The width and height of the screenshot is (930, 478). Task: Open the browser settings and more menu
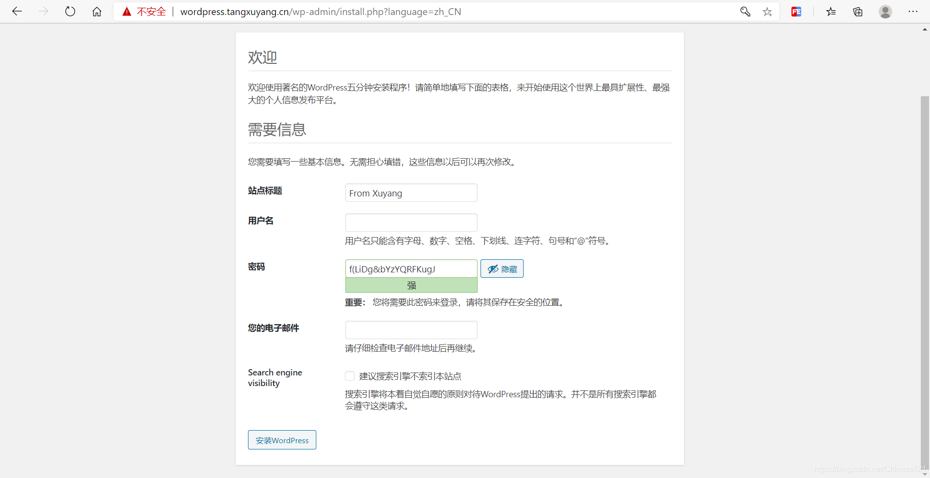pos(913,12)
